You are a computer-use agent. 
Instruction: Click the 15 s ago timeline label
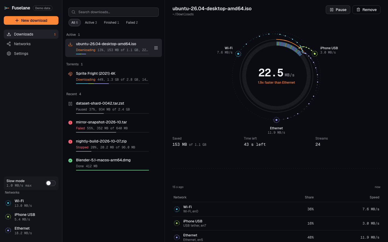coord(178,187)
